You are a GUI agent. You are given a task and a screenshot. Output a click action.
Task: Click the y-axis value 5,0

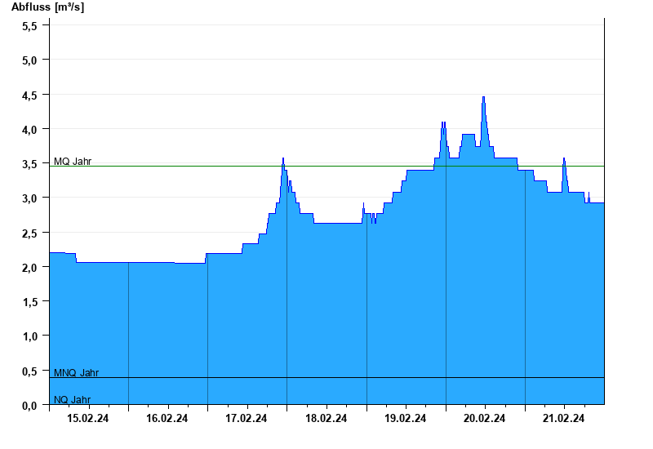(29, 60)
